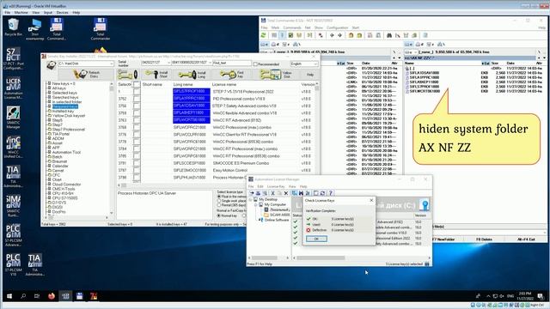Click the Refresh Disks button in Key Installer
550x309 pixels.
click(86, 74)
